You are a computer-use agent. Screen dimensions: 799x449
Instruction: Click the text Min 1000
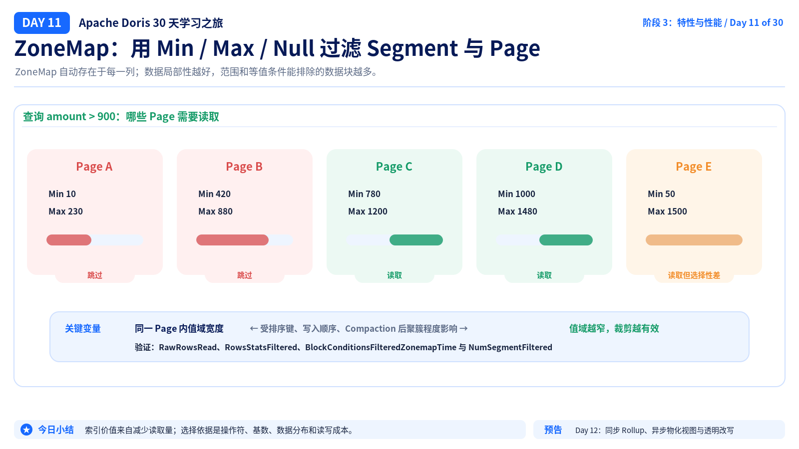tap(517, 194)
